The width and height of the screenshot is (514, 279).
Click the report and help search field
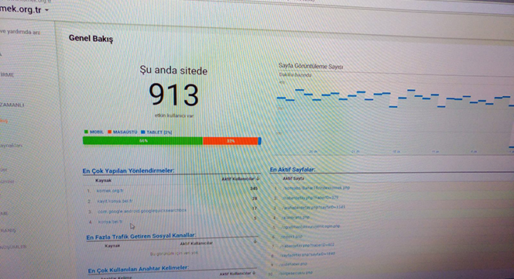(20, 32)
